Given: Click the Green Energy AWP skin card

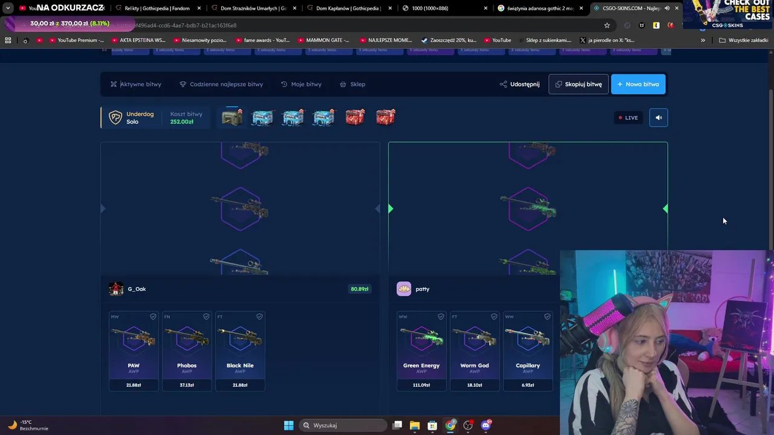Looking at the screenshot, I should [x=421, y=350].
